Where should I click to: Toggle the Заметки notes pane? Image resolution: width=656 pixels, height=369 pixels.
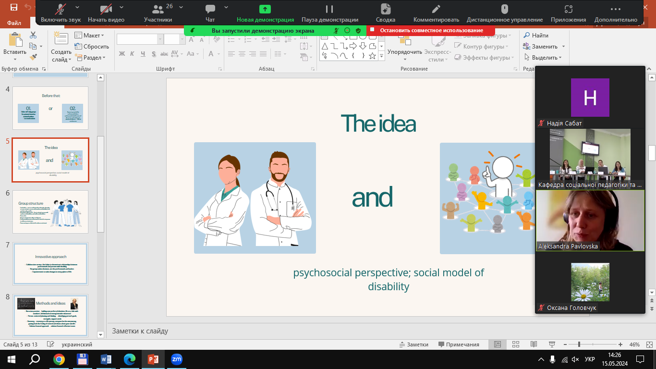(413, 344)
